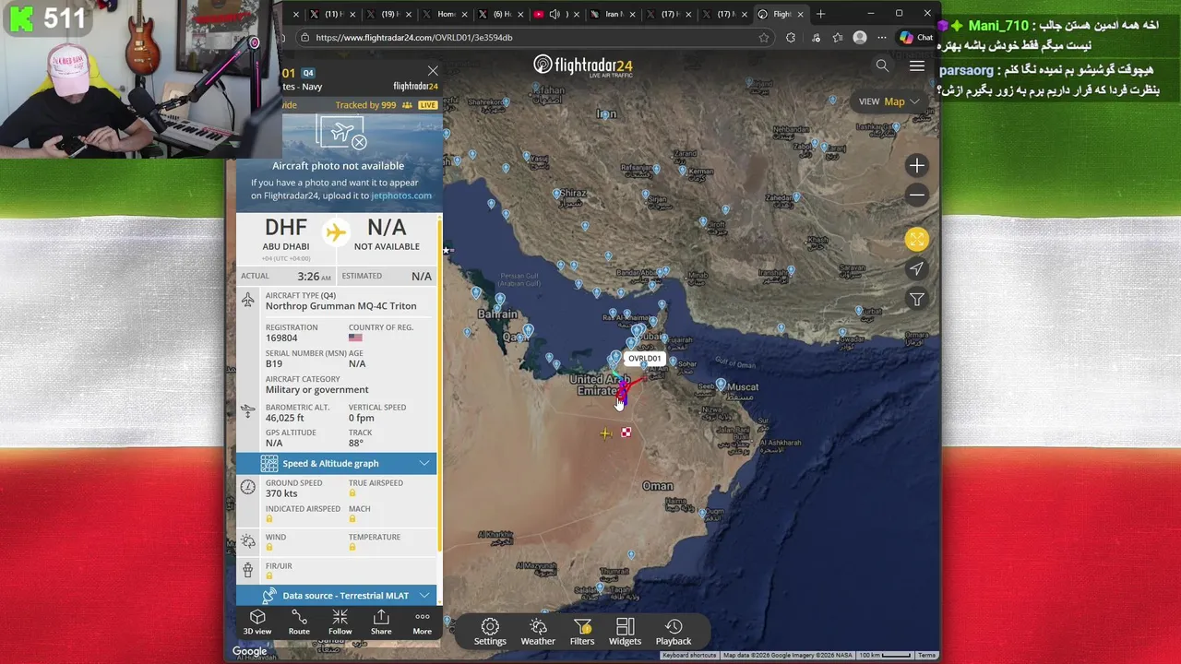This screenshot has width=1181, height=664.
Task: Click the barometric altitude 46,025 ft value
Action: coord(285,418)
